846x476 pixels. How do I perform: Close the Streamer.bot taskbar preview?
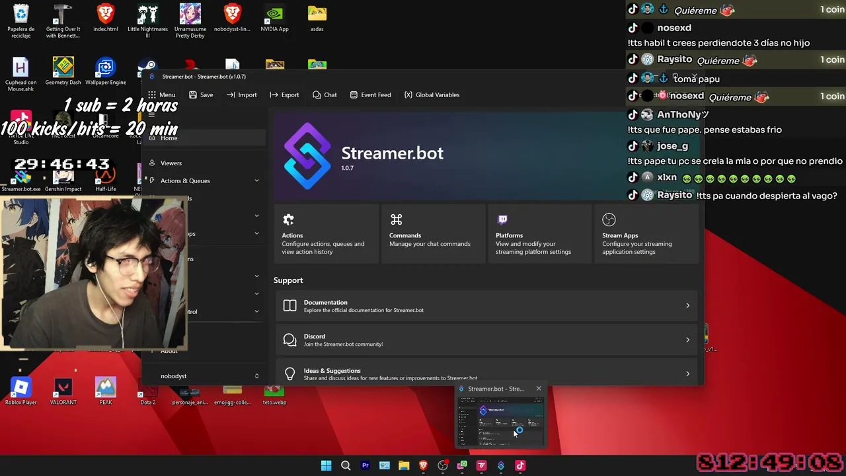click(x=539, y=389)
